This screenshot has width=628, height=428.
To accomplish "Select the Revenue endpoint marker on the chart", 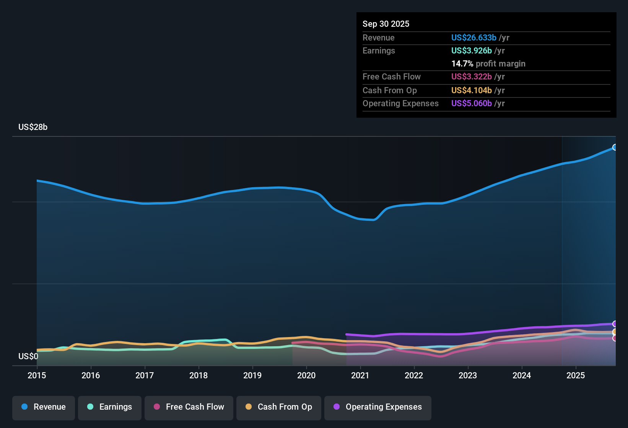I will [615, 147].
